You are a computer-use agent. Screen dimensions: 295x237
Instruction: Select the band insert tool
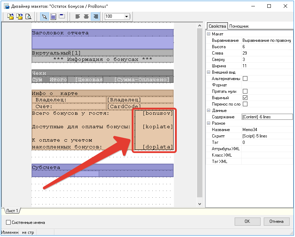click(x=62, y=17)
